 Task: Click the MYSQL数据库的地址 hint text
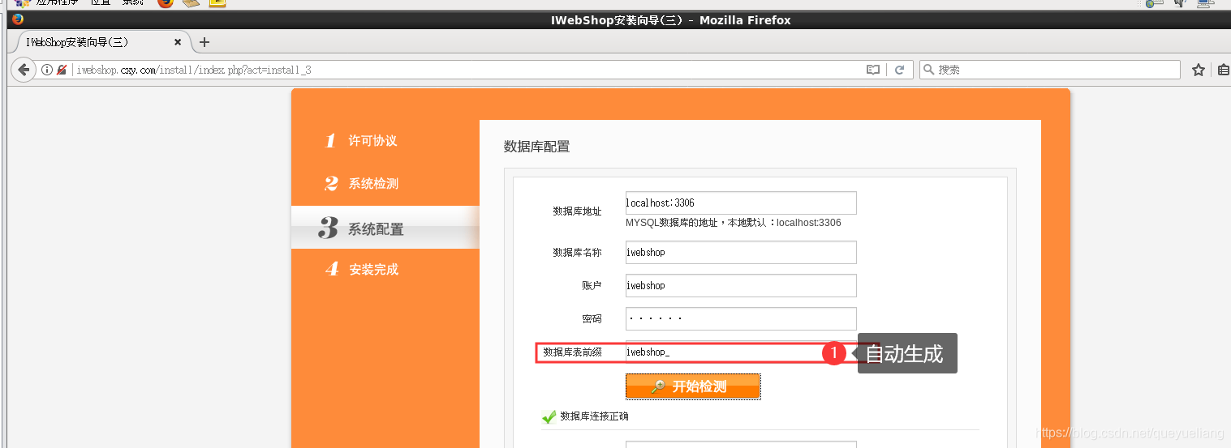(x=734, y=223)
